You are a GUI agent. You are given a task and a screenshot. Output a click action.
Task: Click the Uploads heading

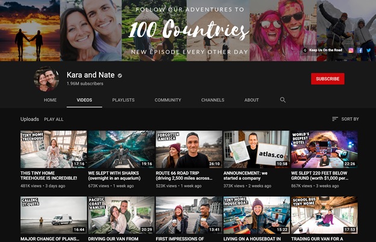[30, 119]
